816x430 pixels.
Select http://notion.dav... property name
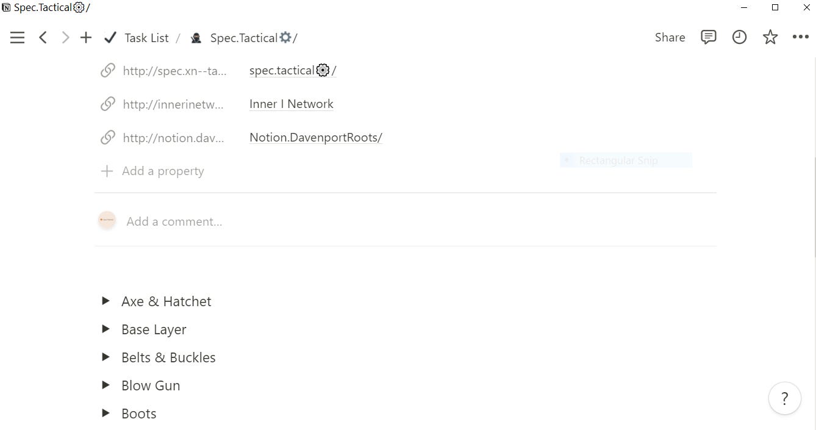click(x=173, y=138)
